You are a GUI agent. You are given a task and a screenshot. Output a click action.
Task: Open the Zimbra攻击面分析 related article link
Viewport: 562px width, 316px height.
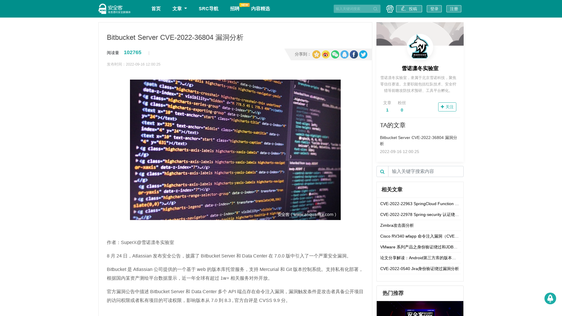pyautogui.click(x=397, y=225)
